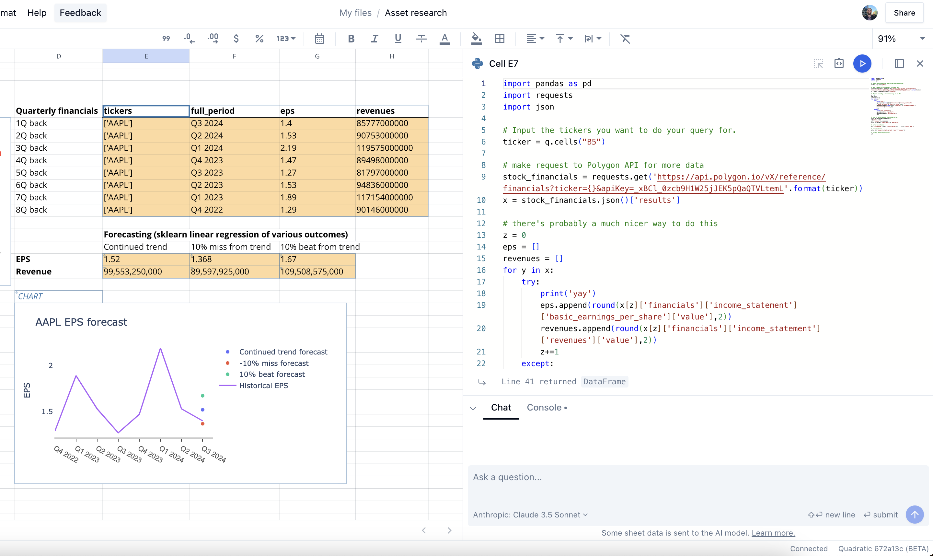Select column E header
This screenshot has height=556, width=933.
(146, 56)
